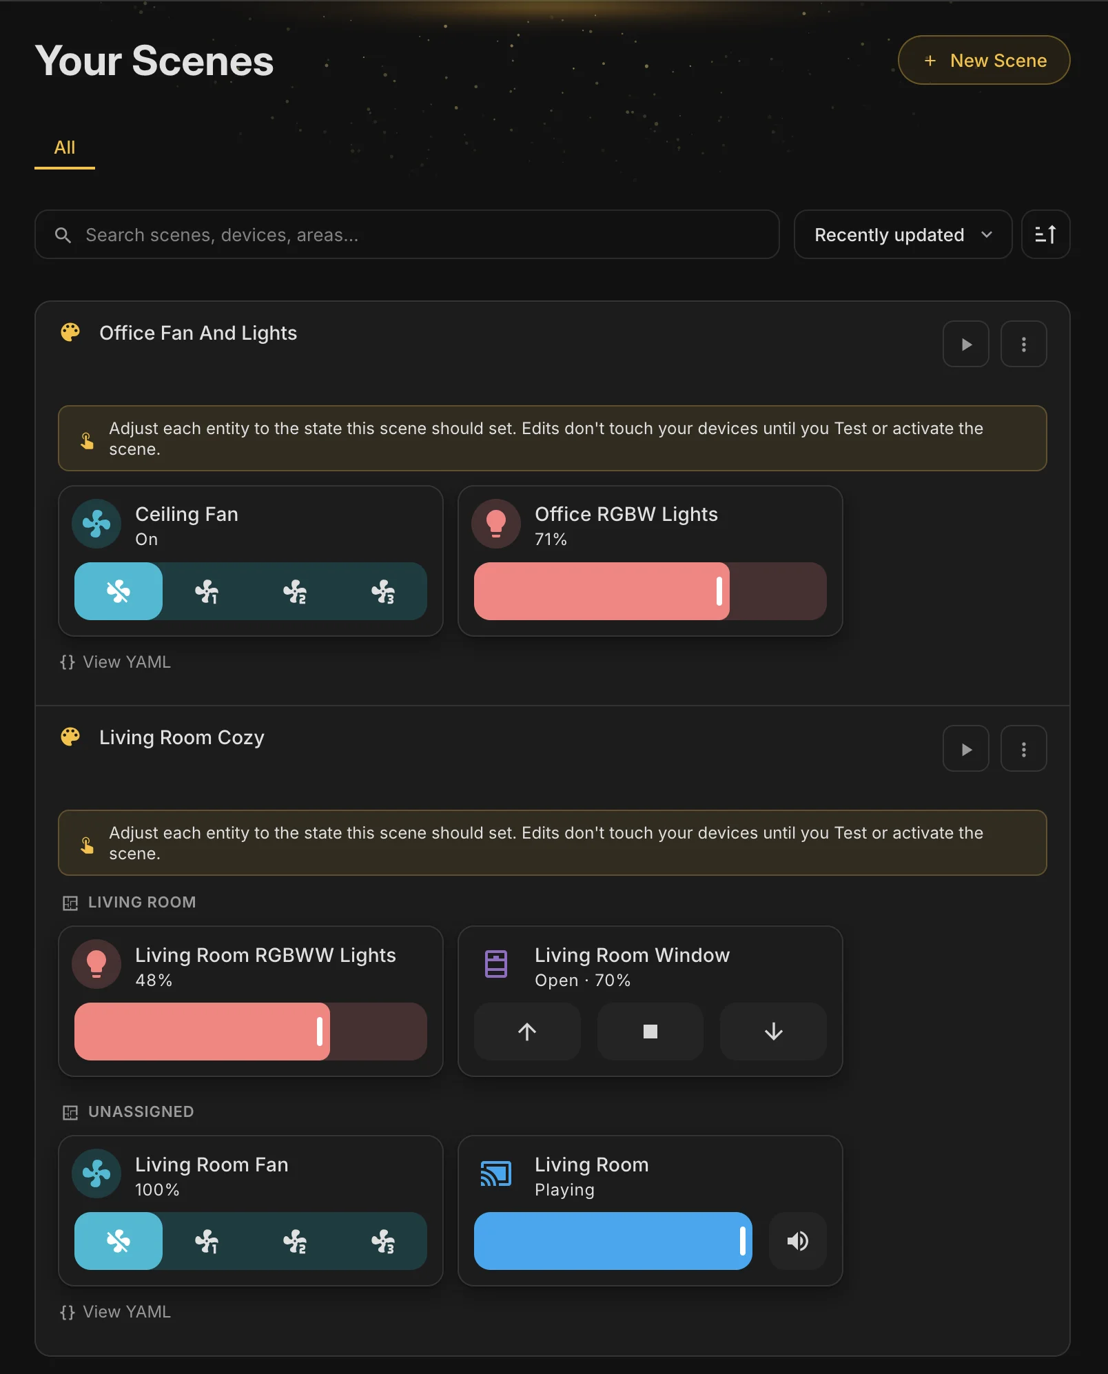Close the Living Room Window cover
Image resolution: width=1108 pixels, height=1374 pixels.
point(773,1032)
